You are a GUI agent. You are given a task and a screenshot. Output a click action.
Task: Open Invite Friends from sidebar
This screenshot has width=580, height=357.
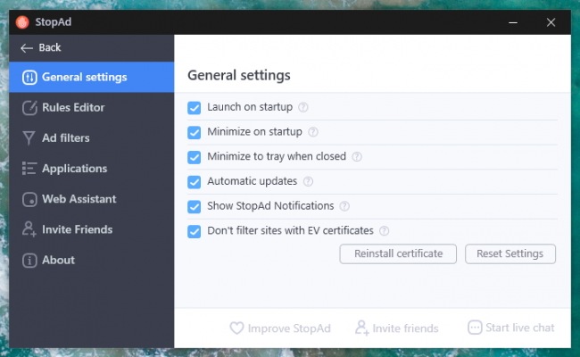click(92, 229)
